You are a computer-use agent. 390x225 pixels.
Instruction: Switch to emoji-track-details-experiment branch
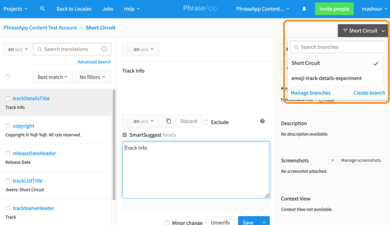click(x=335, y=78)
